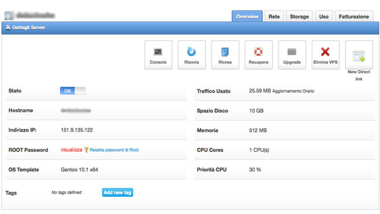Switch to the Overview tab
The image size is (380, 214).
(x=247, y=16)
